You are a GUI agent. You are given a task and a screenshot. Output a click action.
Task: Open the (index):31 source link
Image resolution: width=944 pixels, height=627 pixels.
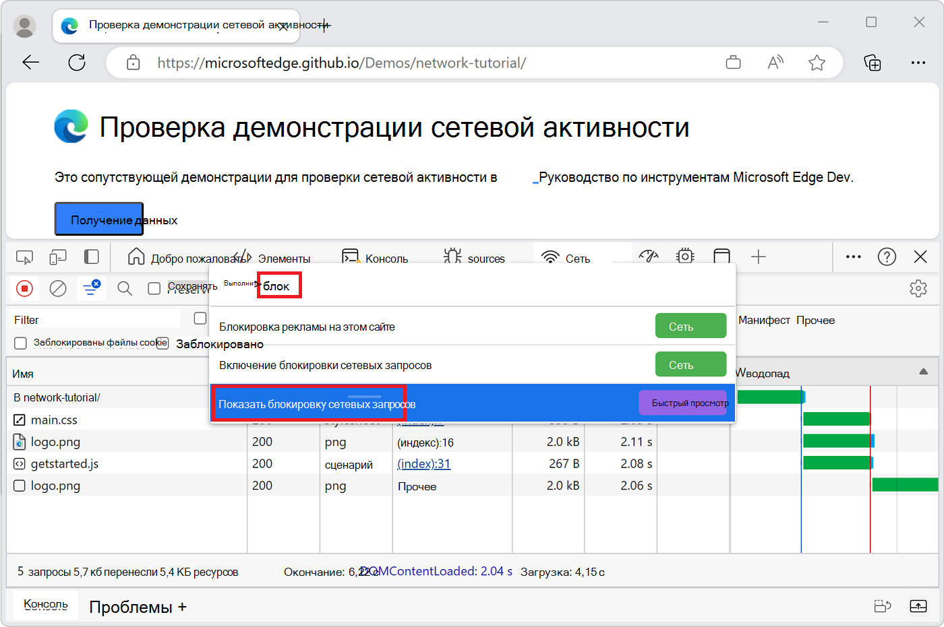tap(425, 463)
